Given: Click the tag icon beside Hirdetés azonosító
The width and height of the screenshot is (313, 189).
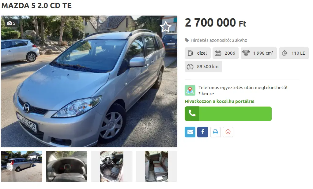Looking at the screenshot, I should (187, 40).
